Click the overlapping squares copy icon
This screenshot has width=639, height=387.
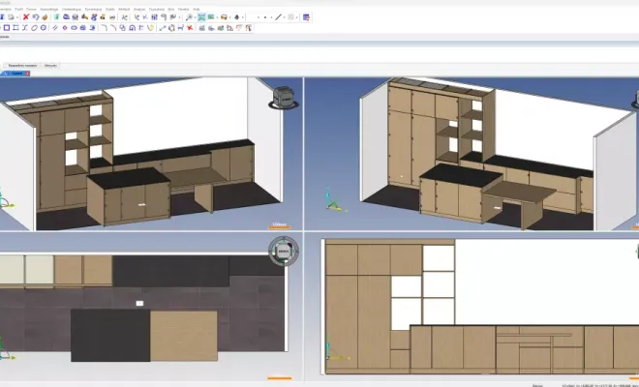122,28
